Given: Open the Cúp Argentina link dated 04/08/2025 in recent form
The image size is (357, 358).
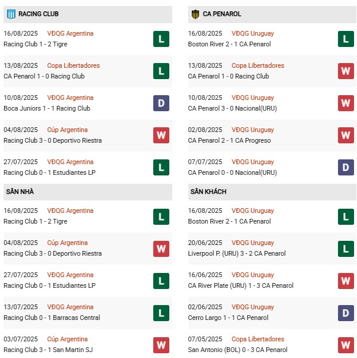Looking at the screenshot, I should (67, 130).
